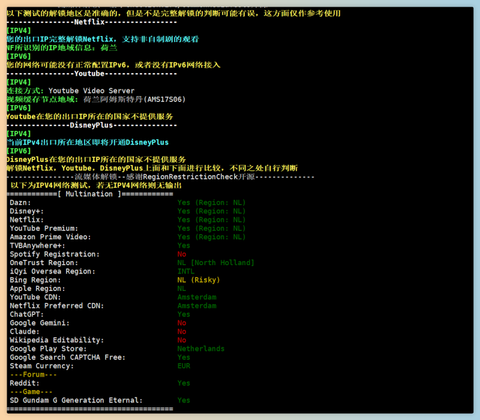Click the red 'No' beside Spotify Registration
The width and height of the screenshot is (480, 420).
(182, 254)
